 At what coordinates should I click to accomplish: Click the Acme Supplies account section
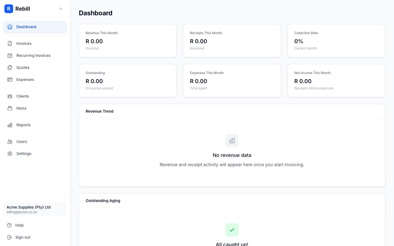(x=35, y=209)
